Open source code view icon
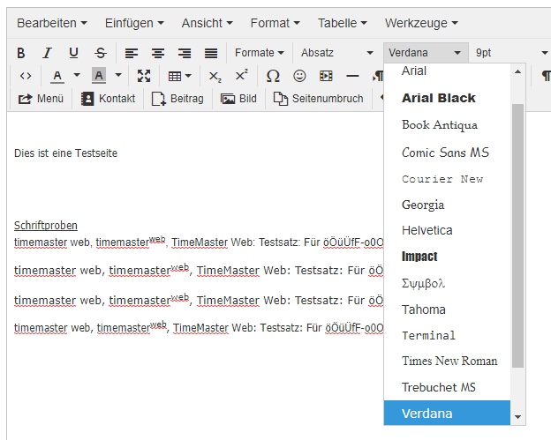Screen dimensions: 551x440 click(26, 76)
